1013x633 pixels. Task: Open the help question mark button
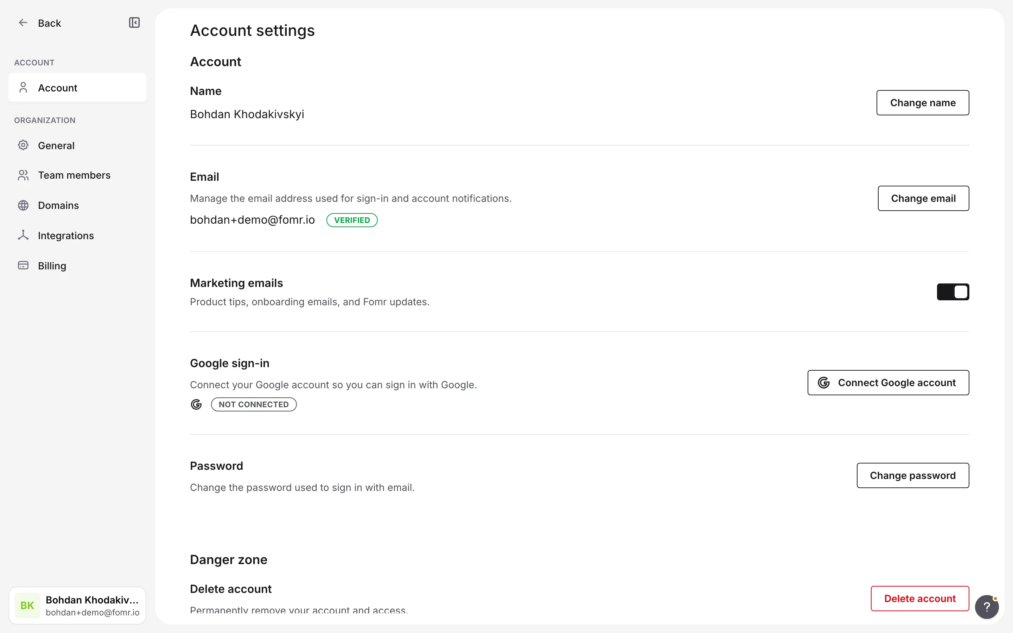point(986,607)
